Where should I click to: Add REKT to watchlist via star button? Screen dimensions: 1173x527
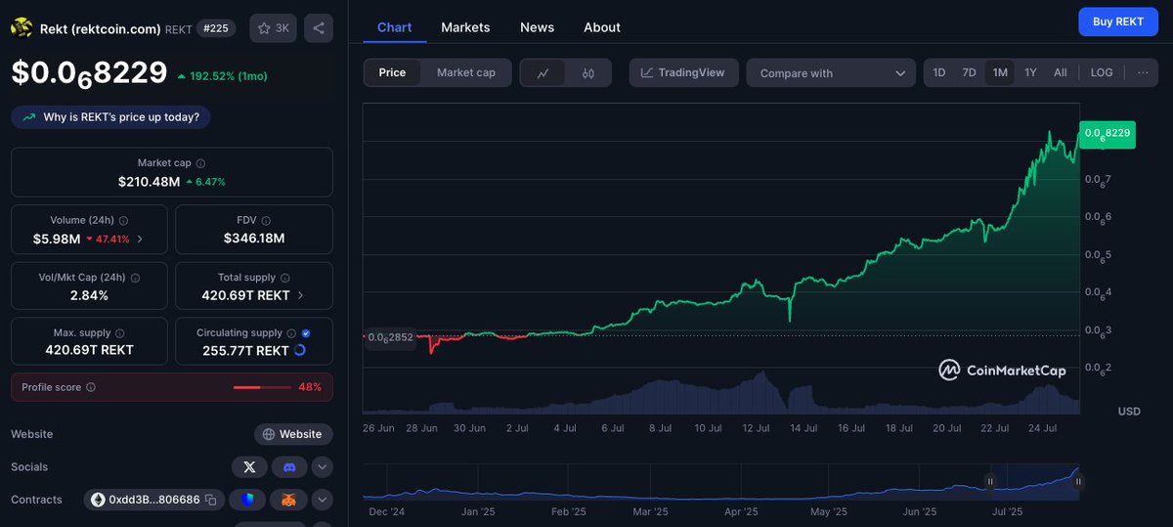click(274, 28)
